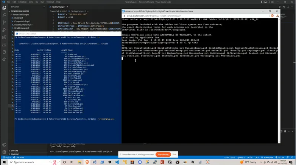Open BSOD.ps1 in the explorer tree
Image resolution: width=296 pixels, height=165 pixels.
click(19, 18)
